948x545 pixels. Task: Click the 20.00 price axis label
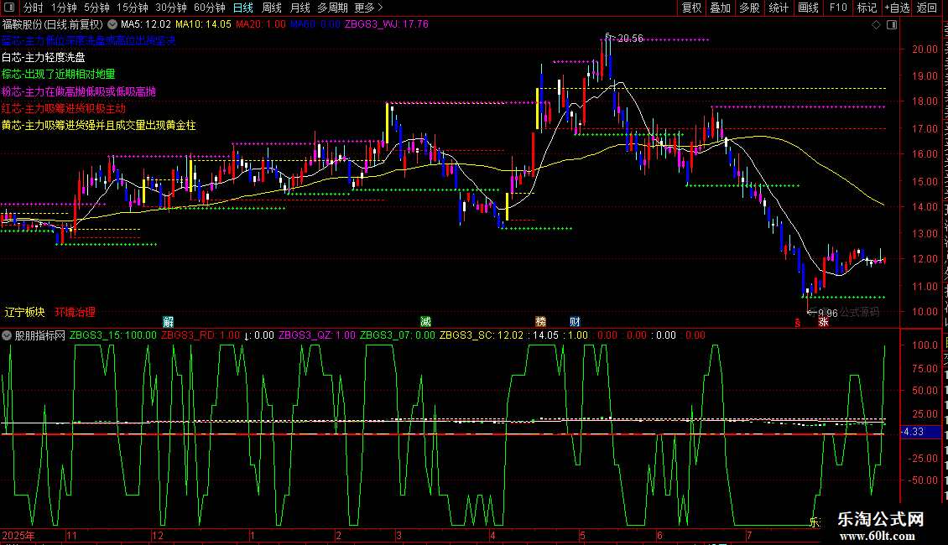tap(925, 49)
